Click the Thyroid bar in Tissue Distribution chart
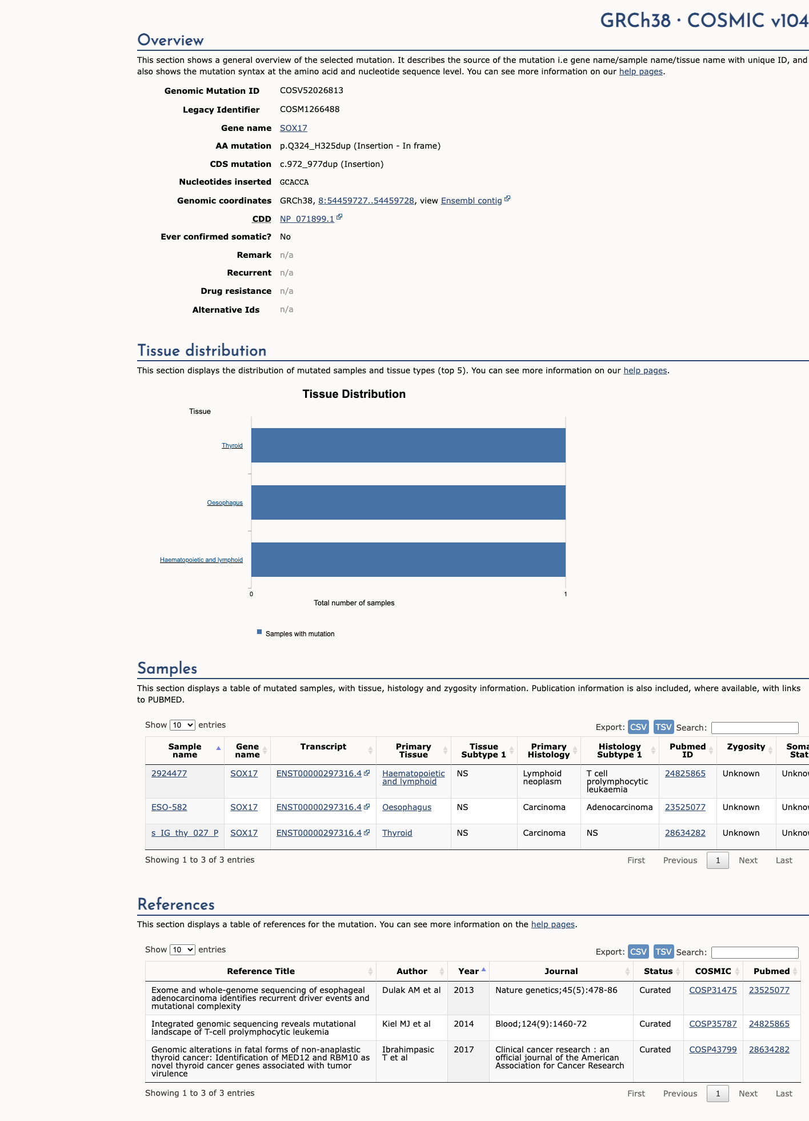The height and width of the screenshot is (1121, 809). [x=408, y=445]
